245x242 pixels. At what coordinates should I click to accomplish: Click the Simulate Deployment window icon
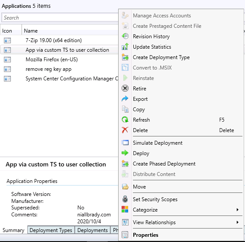125,143
